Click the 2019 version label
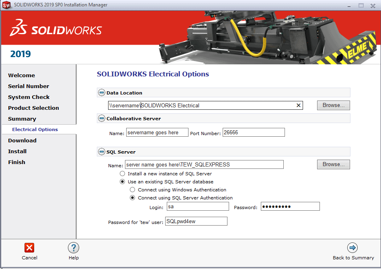This screenshot has height=269, width=381. [20, 54]
